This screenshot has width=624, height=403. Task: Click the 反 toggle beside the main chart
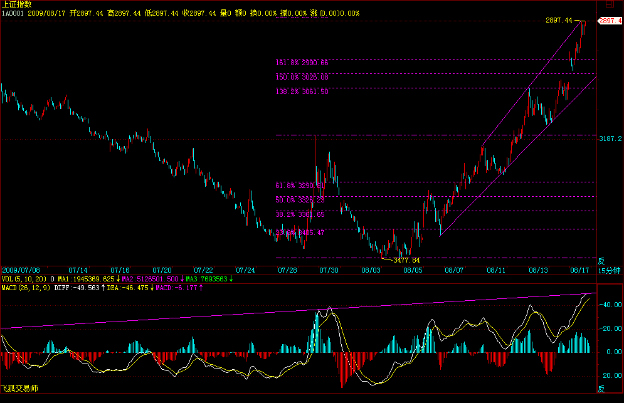click(601, 261)
